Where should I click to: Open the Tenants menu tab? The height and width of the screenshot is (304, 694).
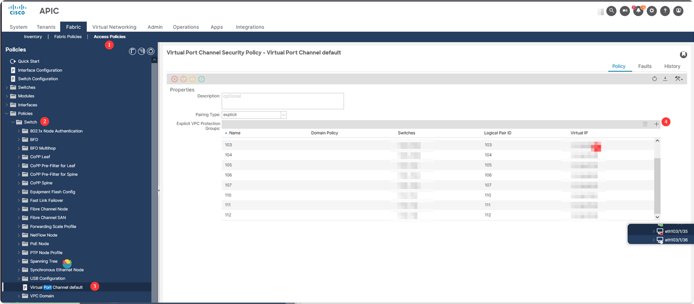click(x=46, y=27)
